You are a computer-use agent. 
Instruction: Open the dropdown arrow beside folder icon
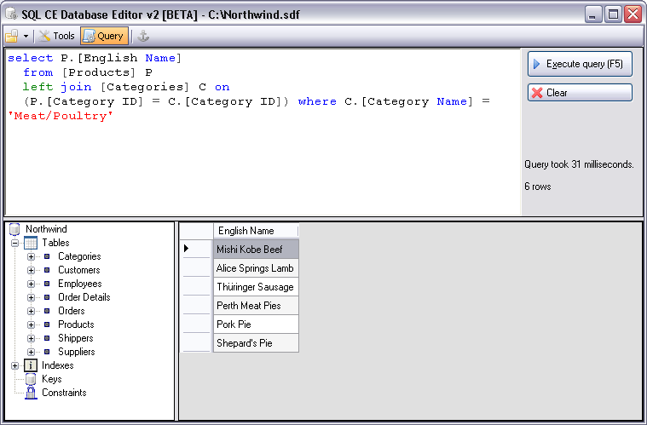26,37
